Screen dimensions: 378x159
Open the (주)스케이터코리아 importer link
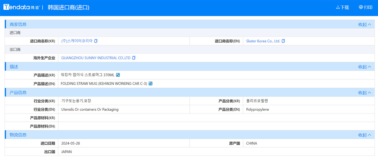(77, 41)
